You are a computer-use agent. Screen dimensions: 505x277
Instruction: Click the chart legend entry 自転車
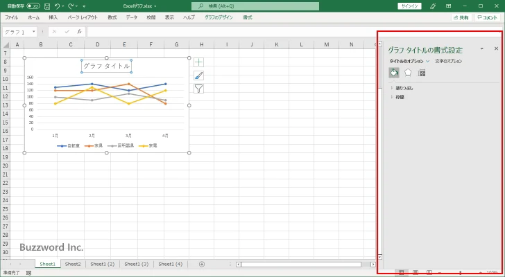click(x=68, y=145)
